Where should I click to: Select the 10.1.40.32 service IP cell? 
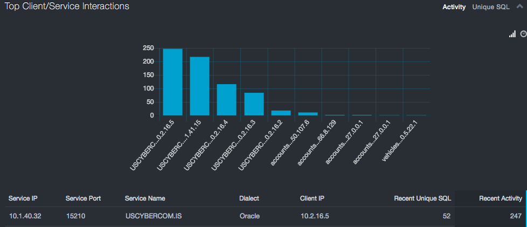[26, 216]
